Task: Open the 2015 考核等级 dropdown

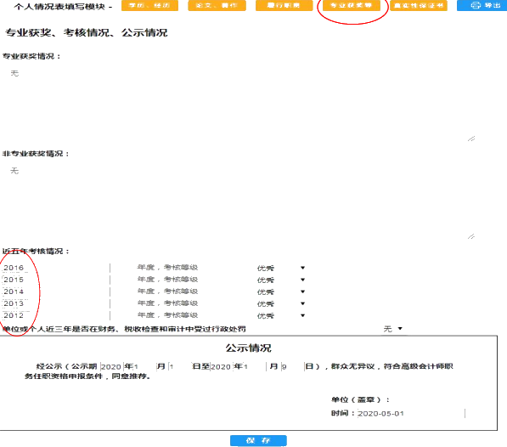Action: [x=280, y=280]
